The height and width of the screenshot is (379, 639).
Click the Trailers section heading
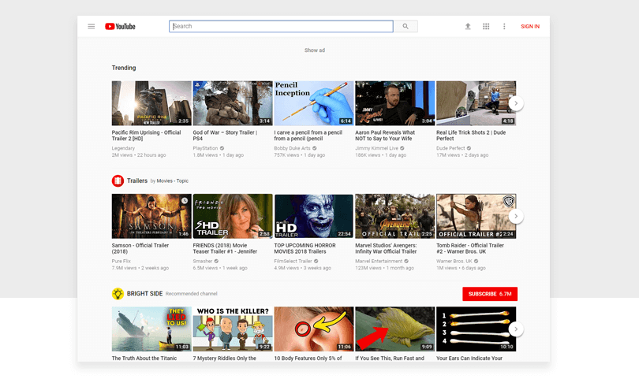(x=137, y=180)
